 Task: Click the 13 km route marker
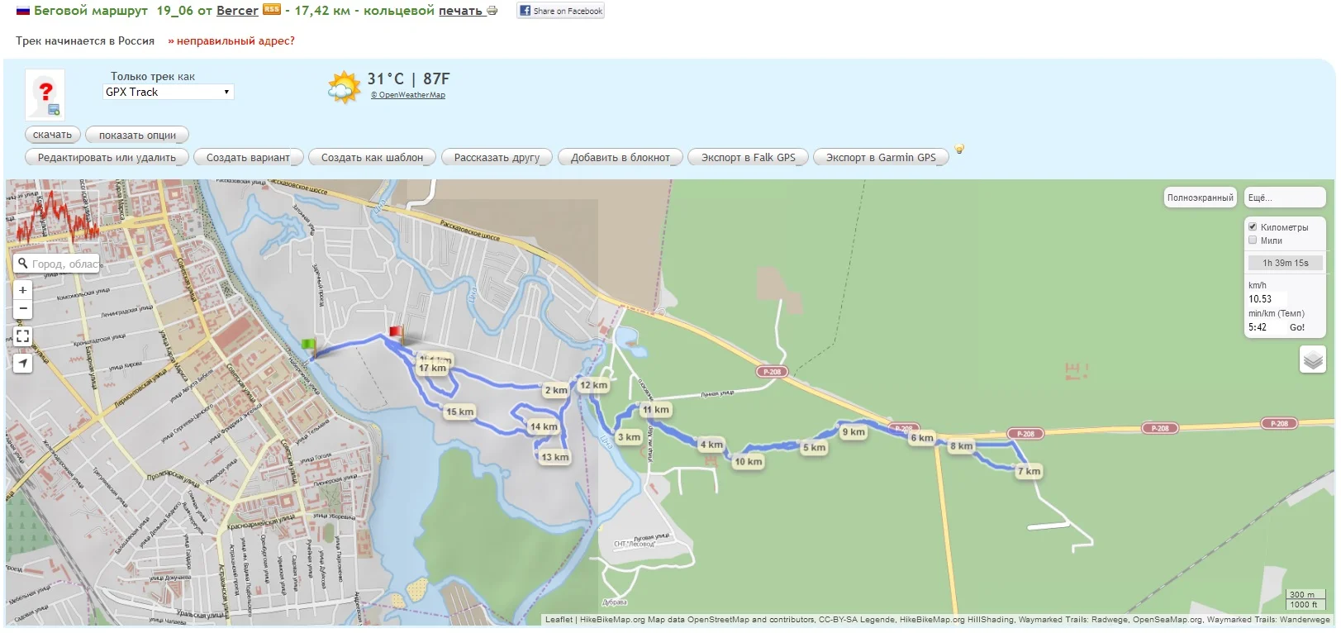555,457
